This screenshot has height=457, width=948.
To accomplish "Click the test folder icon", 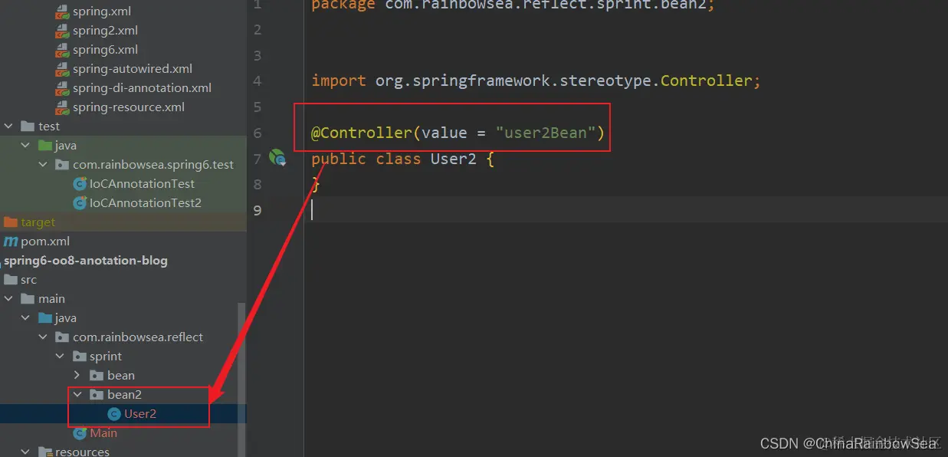I will [x=28, y=127].
